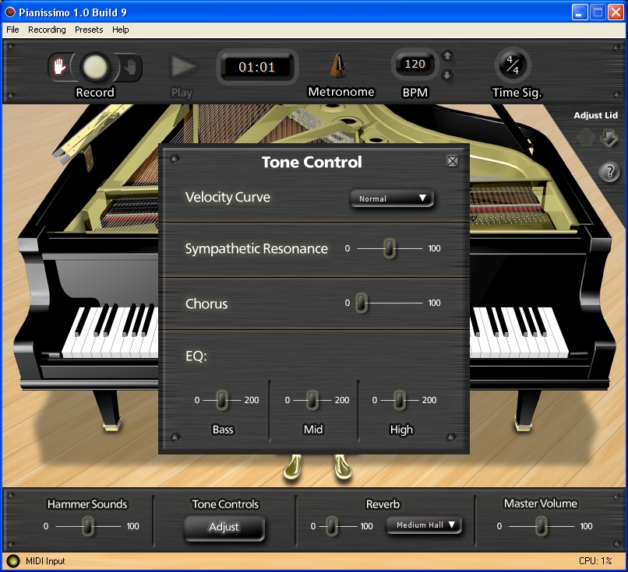This screenshot has width=628, height=572.
Task: Click the 01:01 time display
Action: [256, 67]
